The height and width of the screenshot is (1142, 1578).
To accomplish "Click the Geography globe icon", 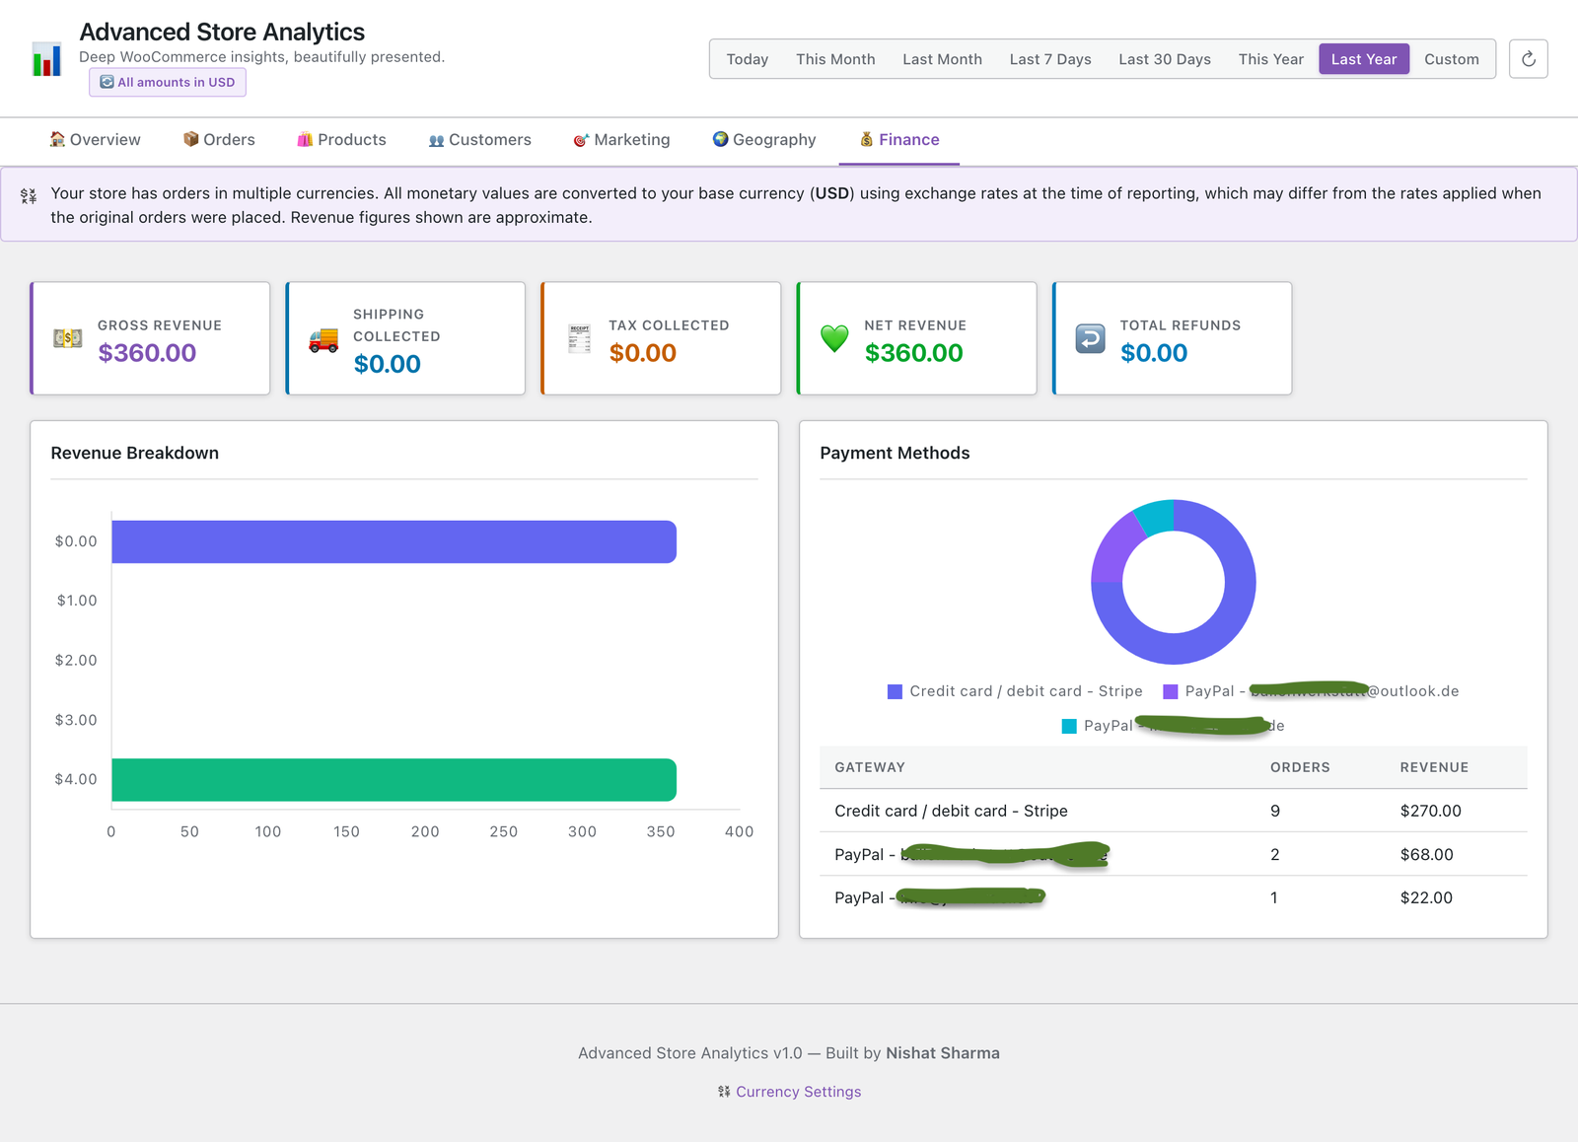I will pos(720,139).
